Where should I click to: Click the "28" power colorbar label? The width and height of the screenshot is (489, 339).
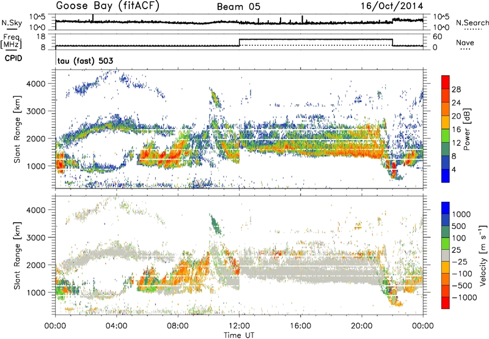[456, 89]
